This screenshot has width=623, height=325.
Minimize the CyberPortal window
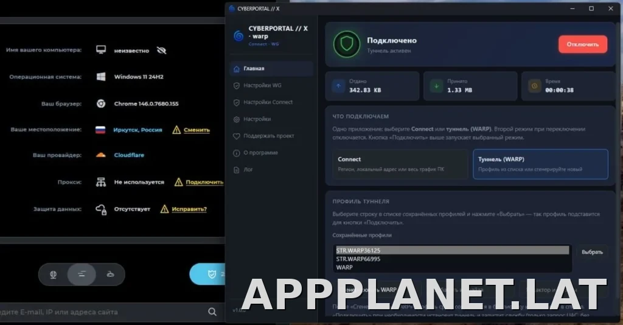pos(573,9)
